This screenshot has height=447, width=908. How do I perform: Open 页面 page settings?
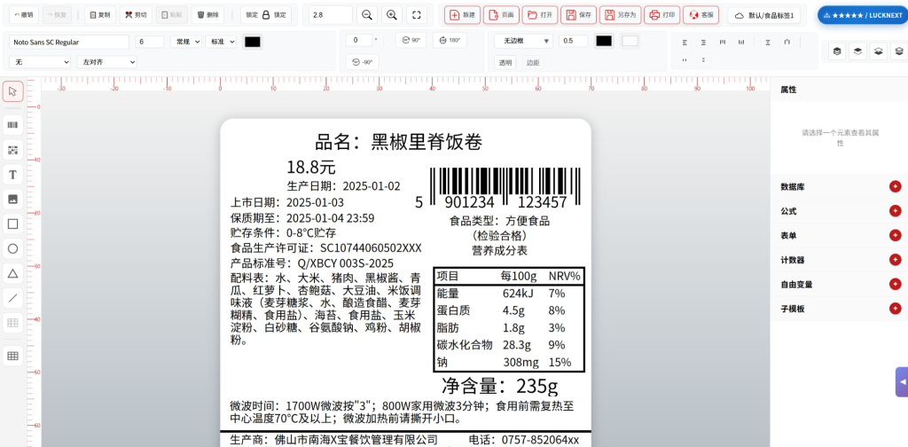point(501,15)
